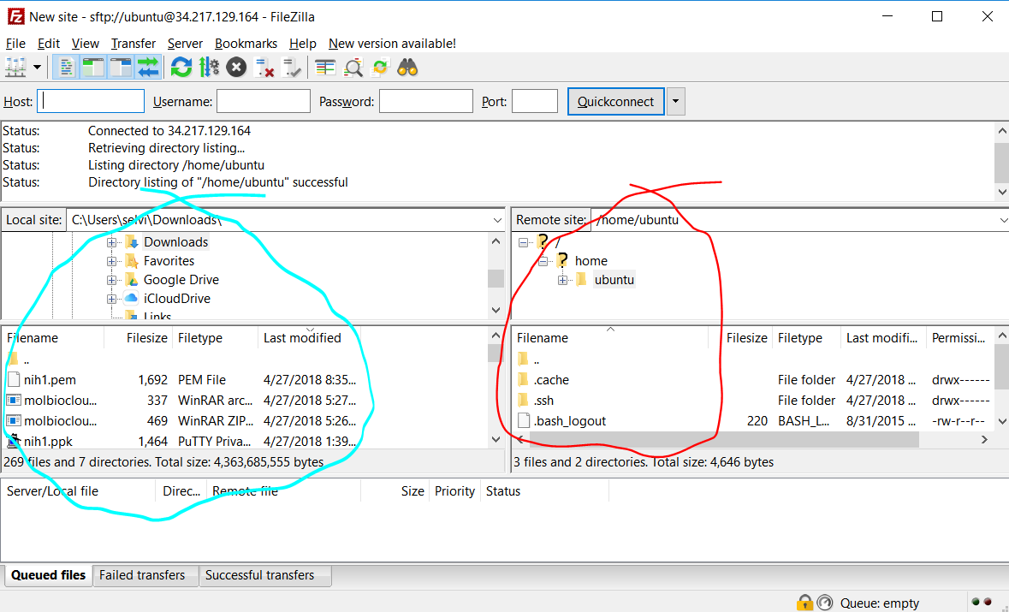Sort local files by Filesize column

pyautogui.click(x=138, y=338)
